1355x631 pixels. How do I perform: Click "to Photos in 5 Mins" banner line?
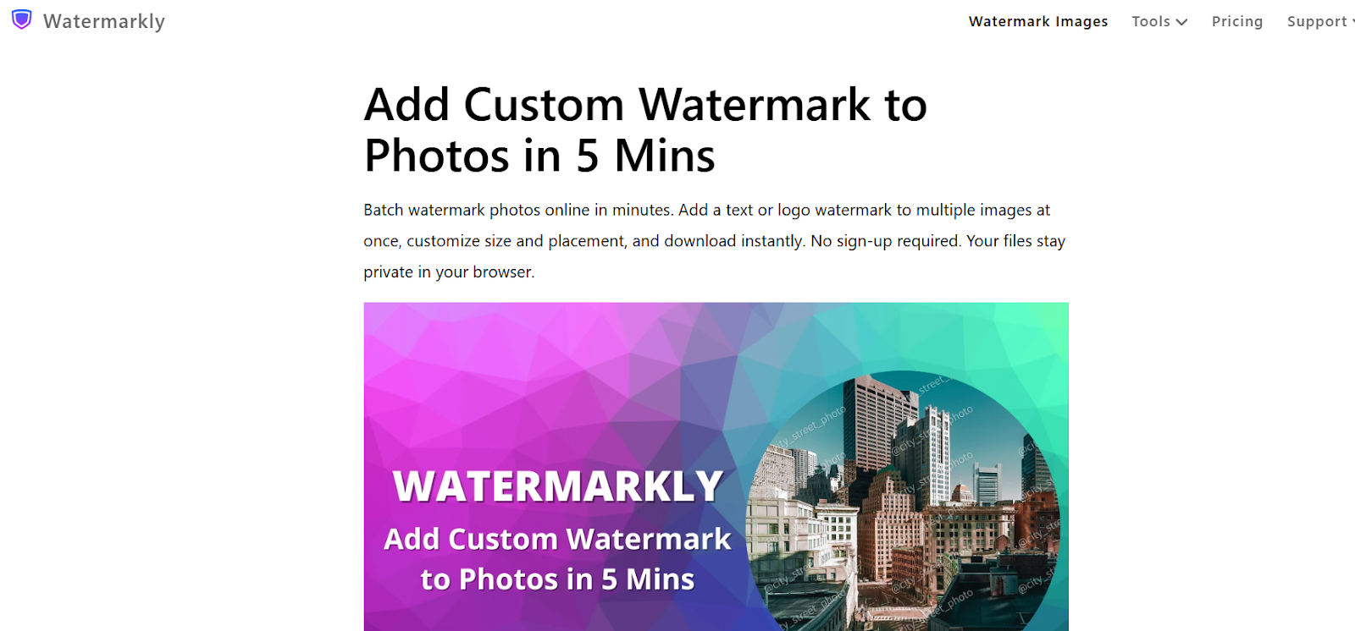tap(557, 579)
